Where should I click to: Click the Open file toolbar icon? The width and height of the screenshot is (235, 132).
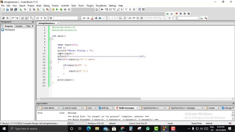pos(7,10)
